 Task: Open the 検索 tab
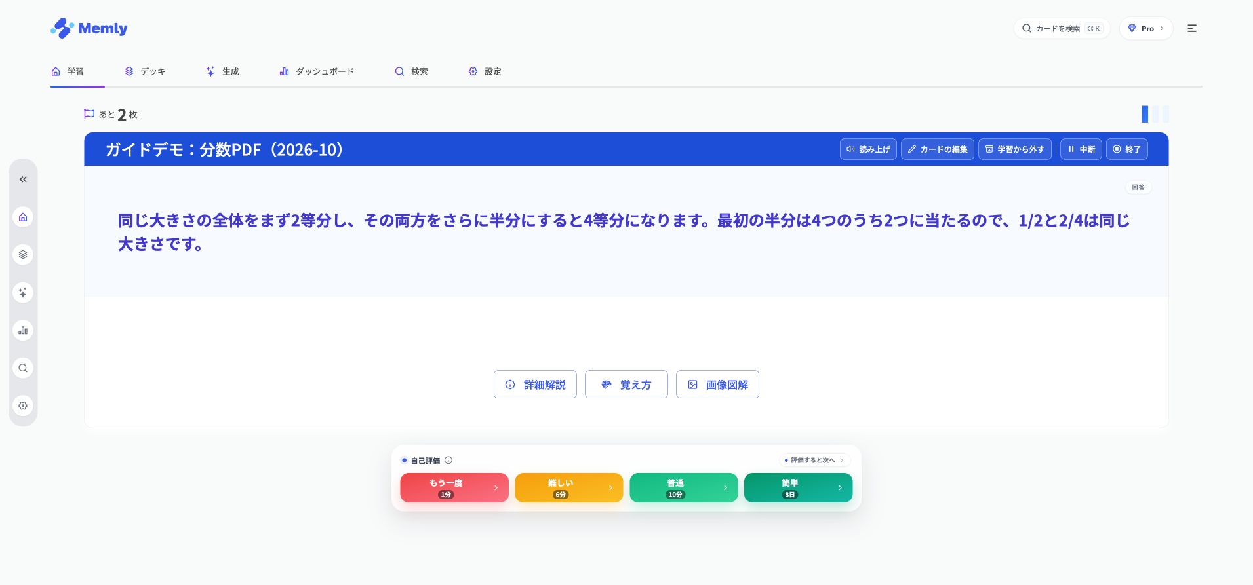pos(411,71)
